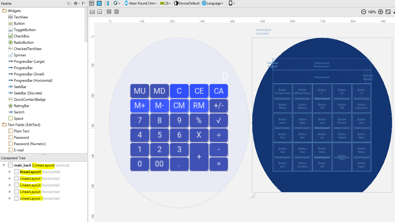395x222 pixels.
Task: Select the display2 TextView in the blueprint
Action: (x=368, y=77)
